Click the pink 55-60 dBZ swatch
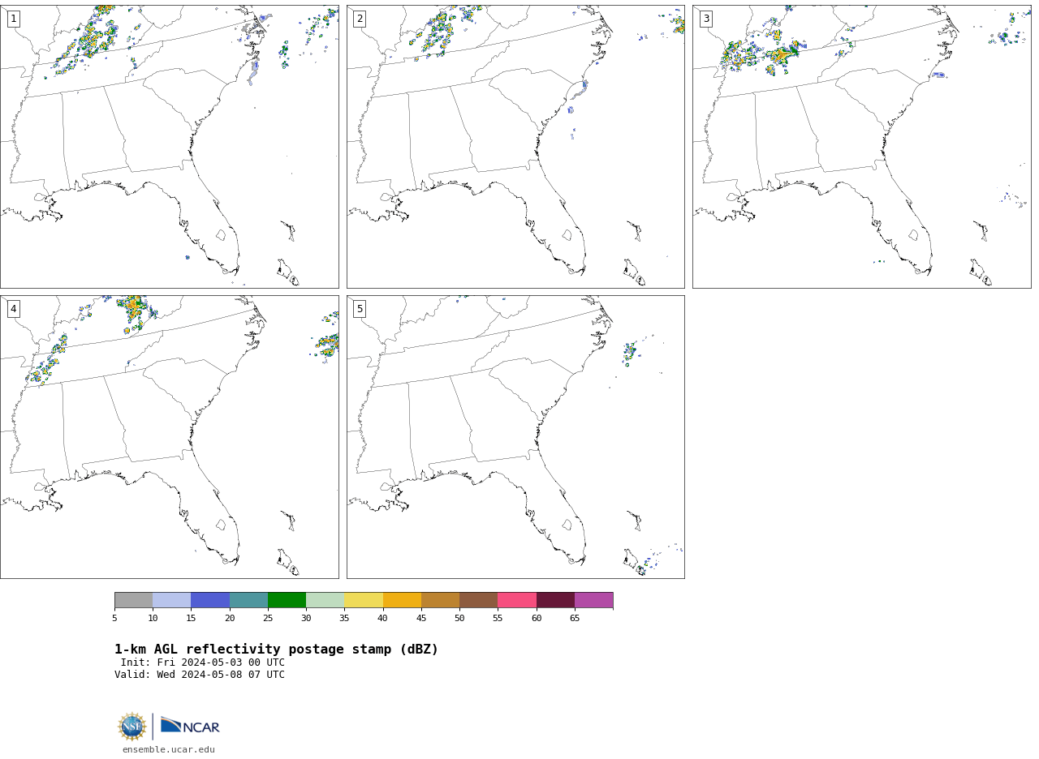 [517, 600]
